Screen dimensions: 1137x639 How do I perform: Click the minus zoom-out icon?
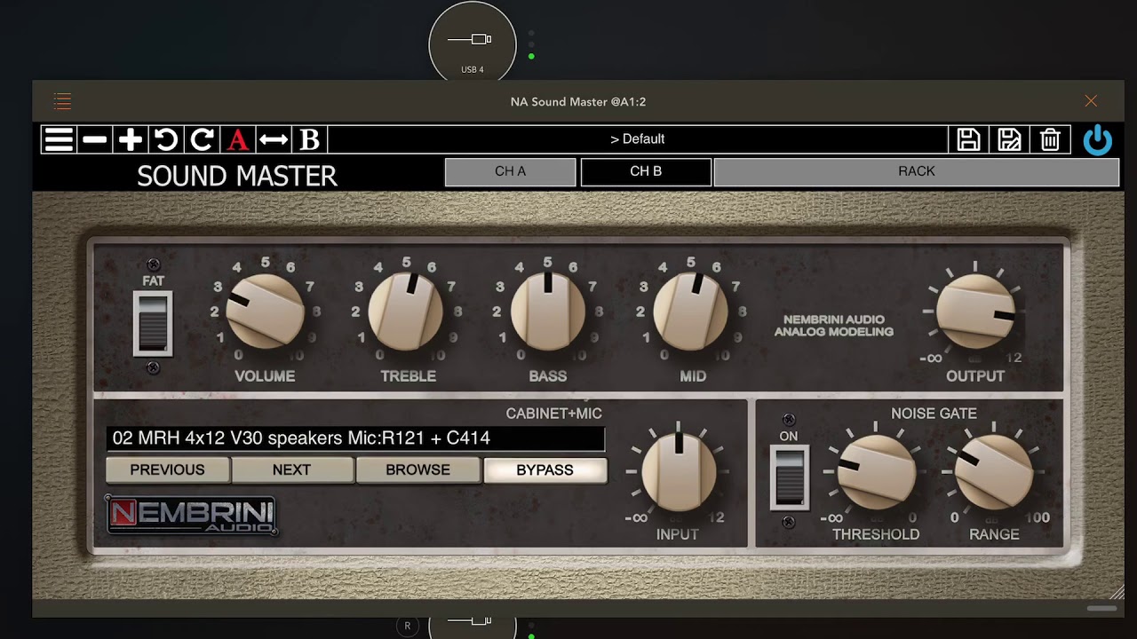point(94,139)
